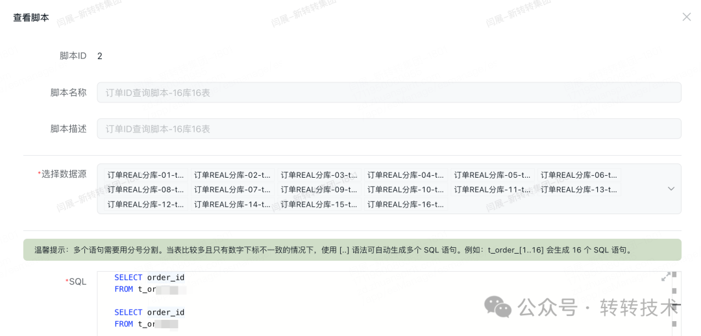Close the 查看脚本 dialog
Viewport: 701px width, 336px height.
686,17
